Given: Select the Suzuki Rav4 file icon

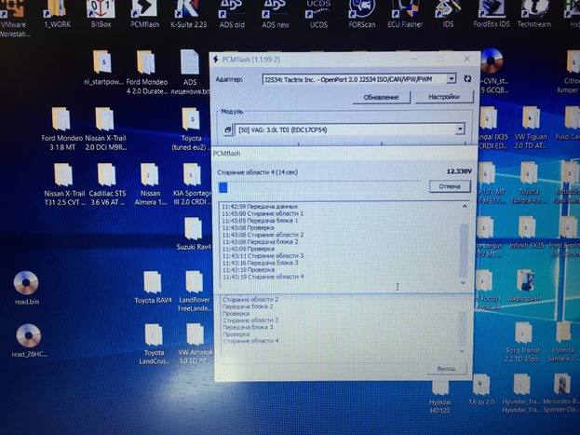Looking at the screenshot, I should (x=194, y=230).
